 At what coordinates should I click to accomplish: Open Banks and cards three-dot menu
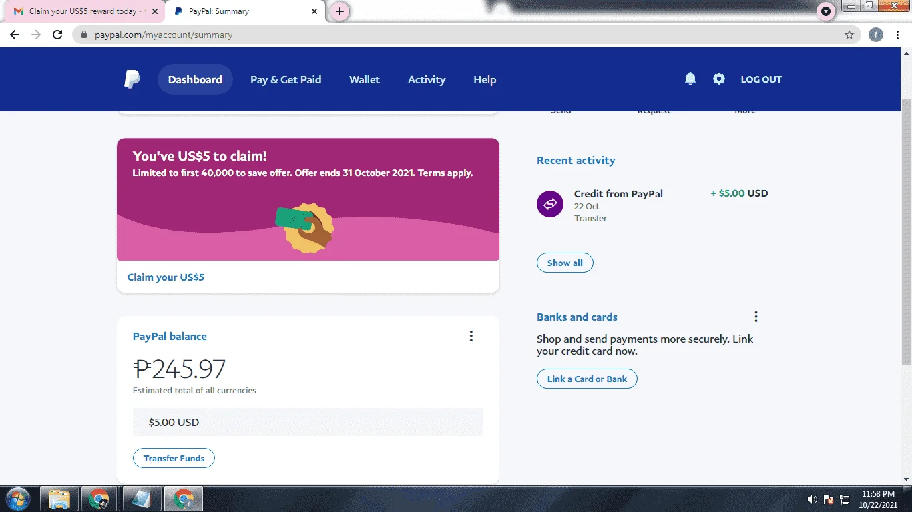[x=756, y=317]
